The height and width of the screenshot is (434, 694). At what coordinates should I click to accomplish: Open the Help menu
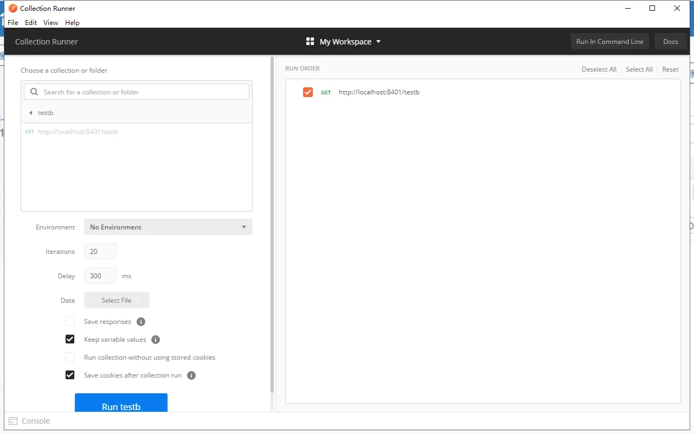point(72,22)
